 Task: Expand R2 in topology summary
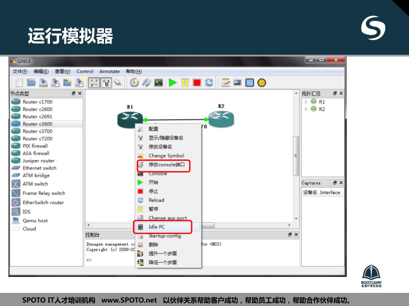(x=306, y=109)
